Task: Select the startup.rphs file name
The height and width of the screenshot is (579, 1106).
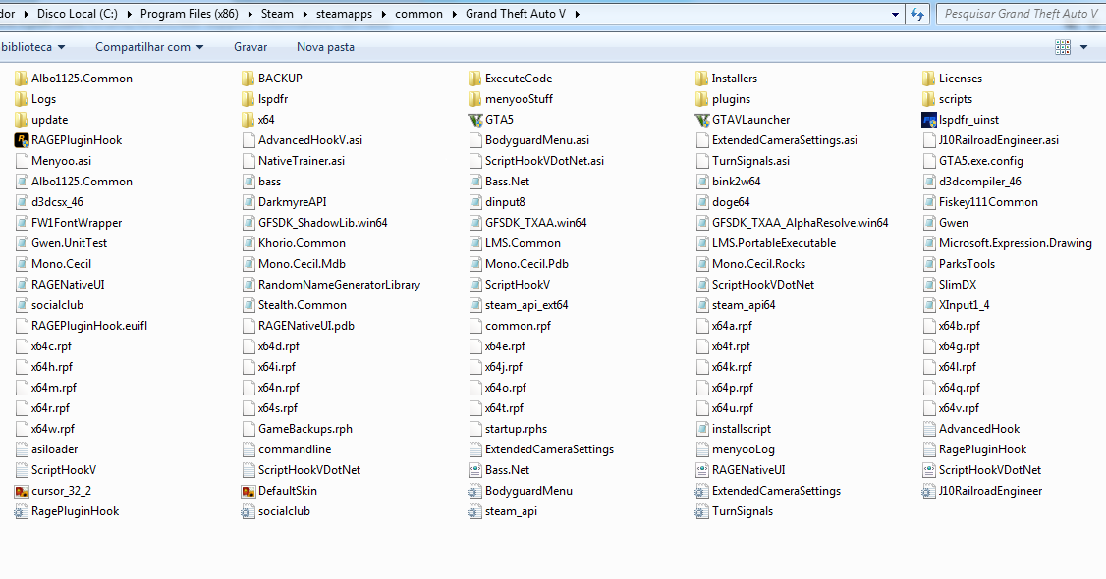Action: click(516, 428)
